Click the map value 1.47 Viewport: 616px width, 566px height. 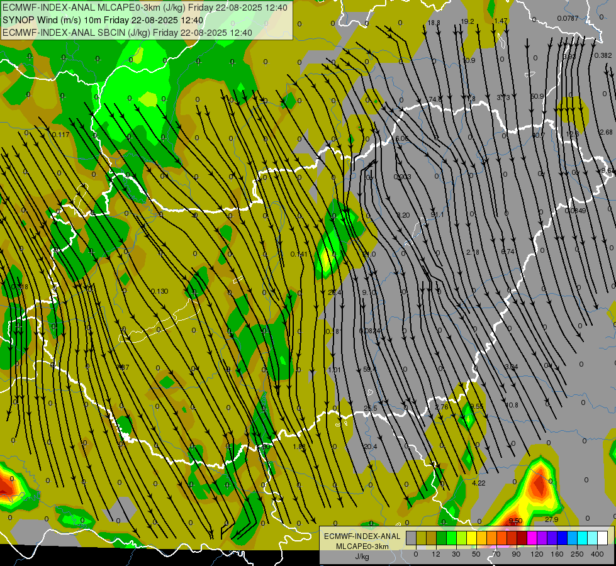[501, 21]
